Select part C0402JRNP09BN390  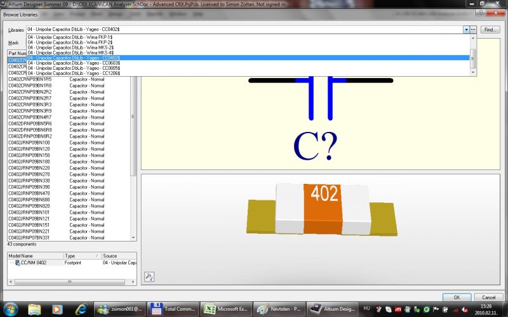[x=69, y=187]
